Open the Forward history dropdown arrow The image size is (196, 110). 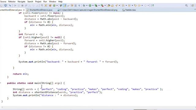click(148, 5)
